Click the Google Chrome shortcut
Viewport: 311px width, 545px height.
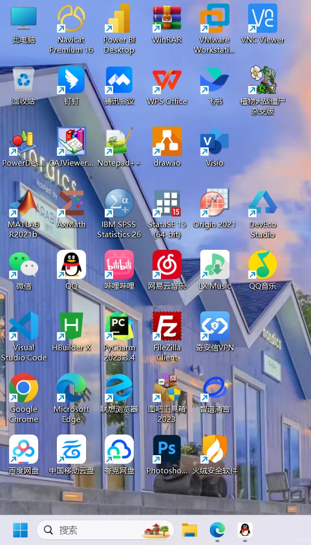pos(24,388)
